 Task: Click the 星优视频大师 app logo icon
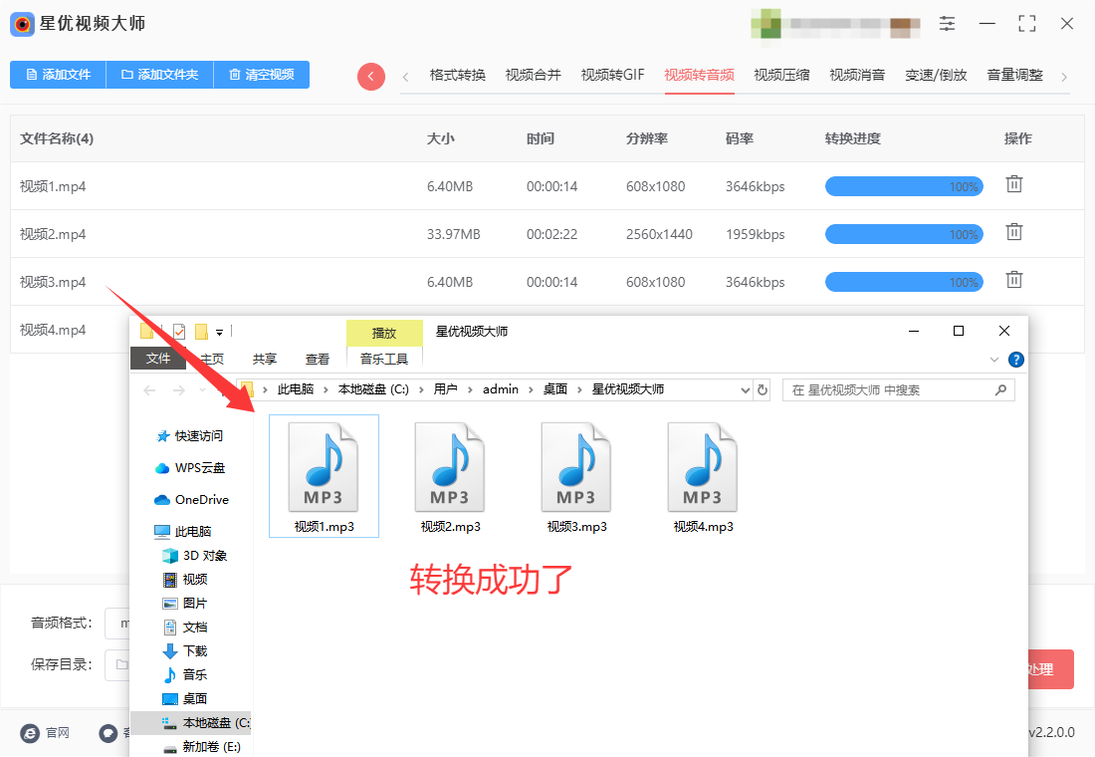click(x=22, y=24)
